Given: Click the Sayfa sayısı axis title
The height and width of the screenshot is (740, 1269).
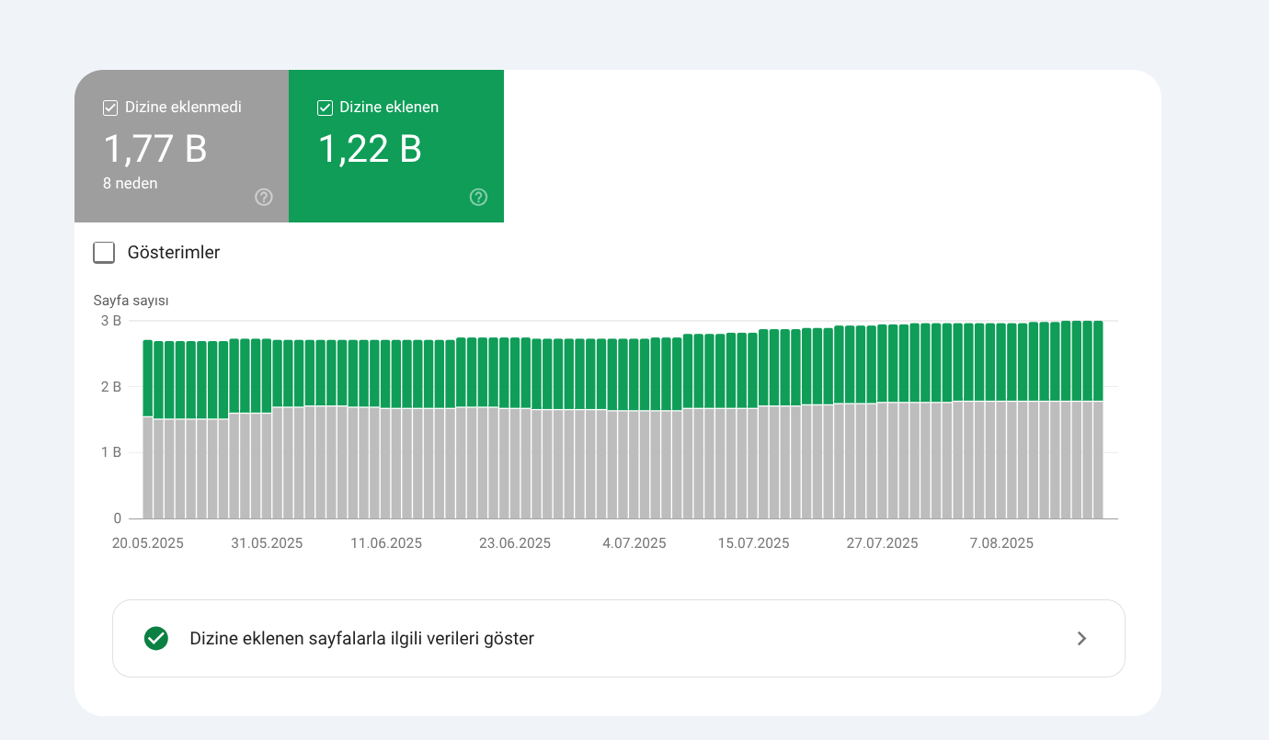Looking at the screenshot, I should pyautogui.click(x=131, y=301).
